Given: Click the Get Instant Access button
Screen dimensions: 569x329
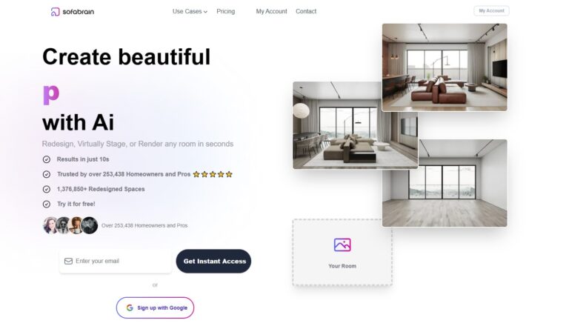Looking at the screenshot, I should [213, 261].
